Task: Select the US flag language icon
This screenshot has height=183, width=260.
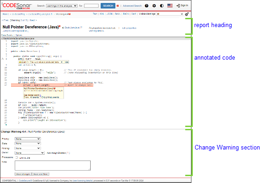Action: [x=170, y=6]
